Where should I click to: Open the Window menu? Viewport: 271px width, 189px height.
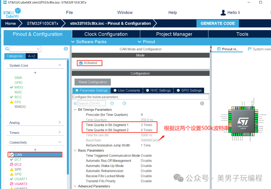tap(125, 13)
